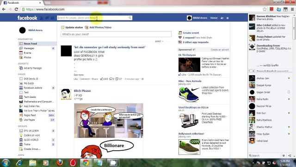Click the Find Friends icon next to Home
296x167 pixels.
tap(222, 18)
